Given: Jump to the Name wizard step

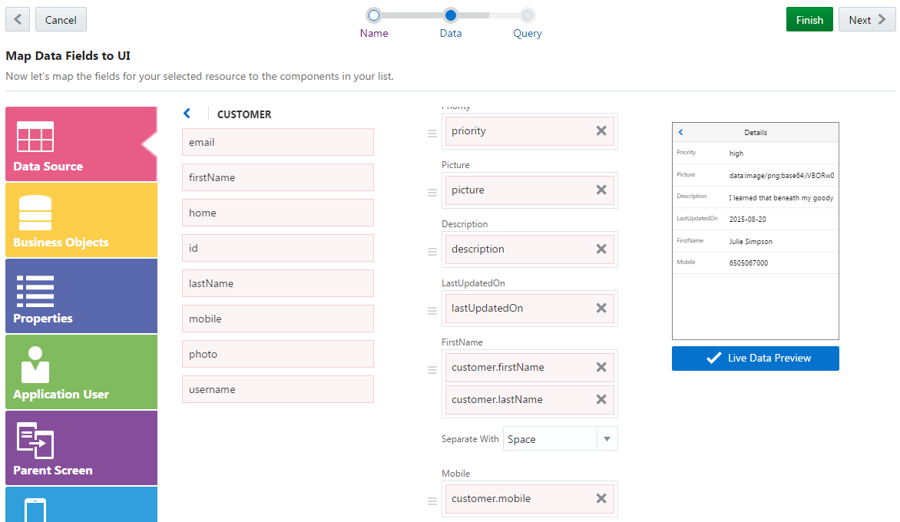Looking at the screenshot, I should (x=374, y=15).
